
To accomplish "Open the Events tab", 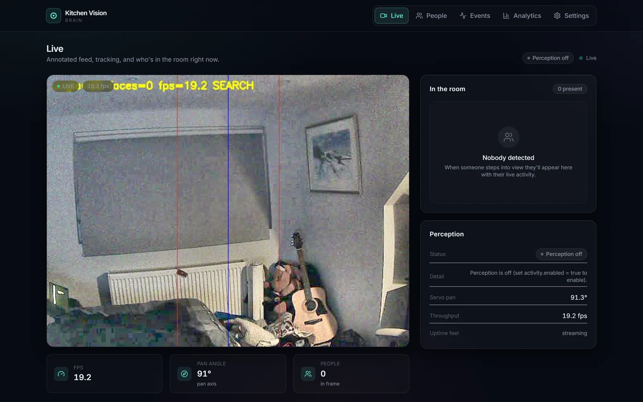I will click(x=475, y=16).
